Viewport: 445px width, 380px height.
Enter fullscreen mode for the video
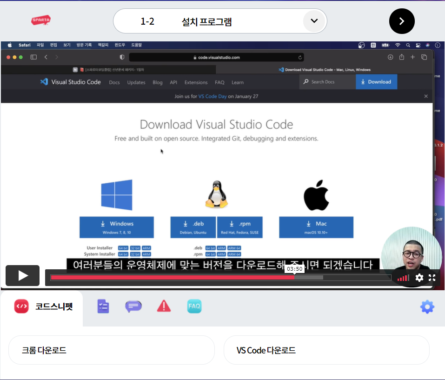coord(432,278)
